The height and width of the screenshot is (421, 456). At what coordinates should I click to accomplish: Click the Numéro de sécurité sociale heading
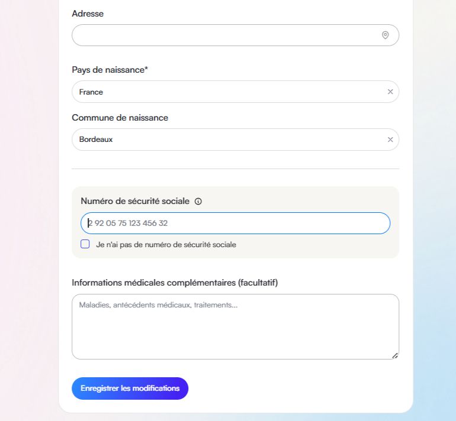pyautogui.click(x=135, y=201)
